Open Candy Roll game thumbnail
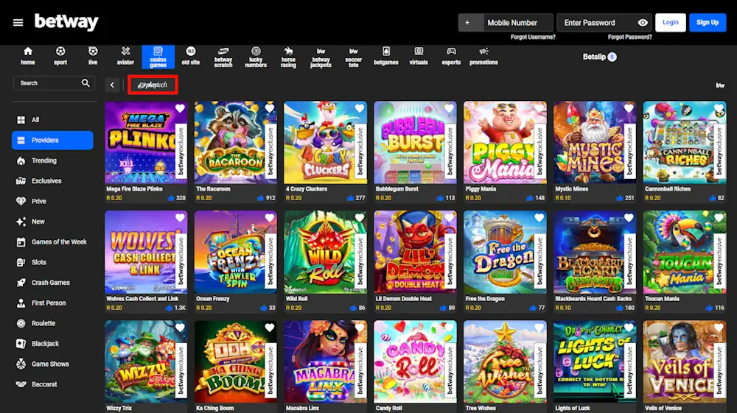This screenshot has height=413, width=737. point(415,361)
